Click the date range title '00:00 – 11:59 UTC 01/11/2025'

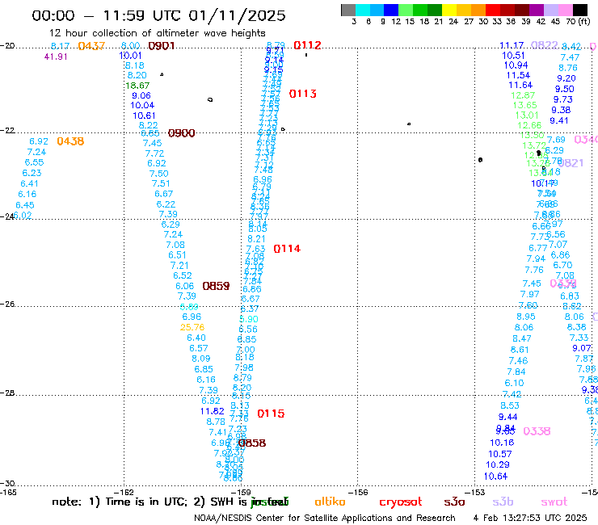158,15
